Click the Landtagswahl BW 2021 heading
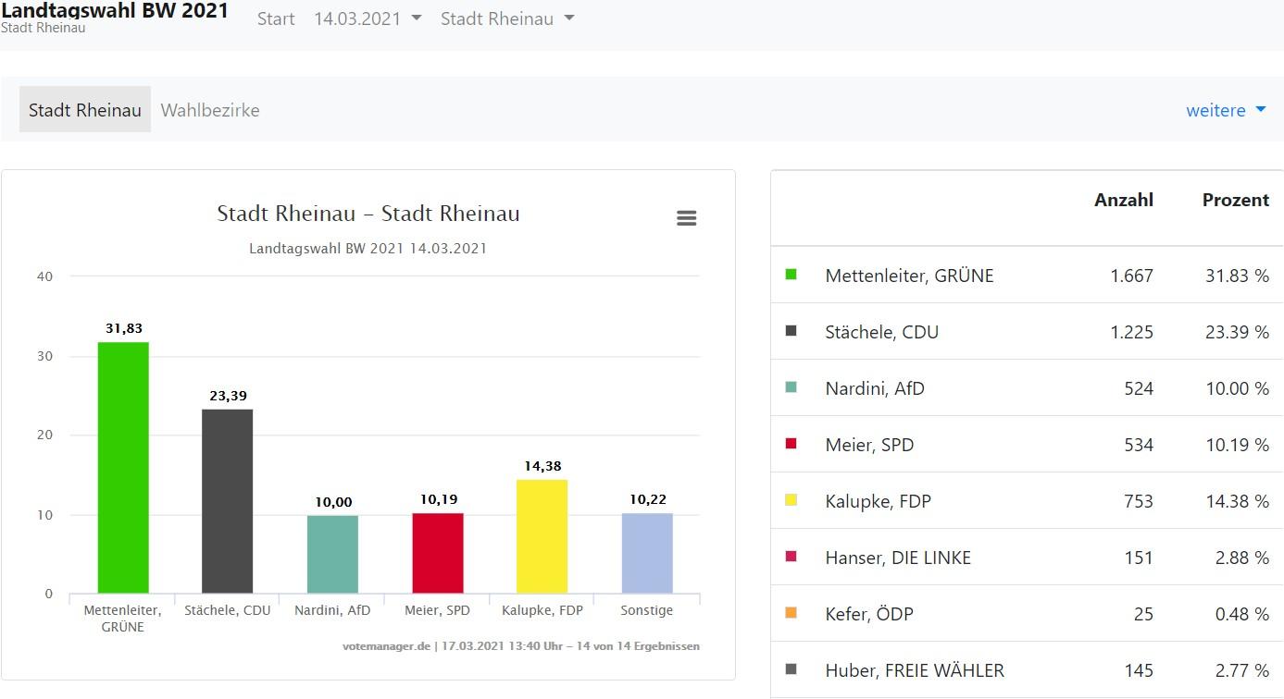The height and width of the screenshot is (699, 1284). (x=115, y=10)
